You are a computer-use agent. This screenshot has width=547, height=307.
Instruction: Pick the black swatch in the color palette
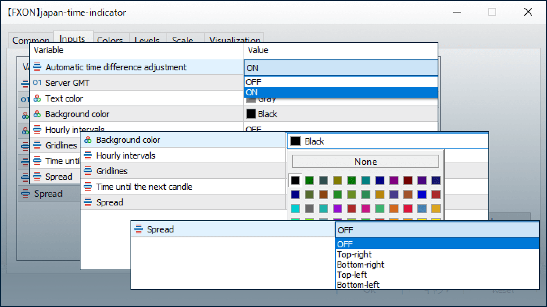pos(295,180)
